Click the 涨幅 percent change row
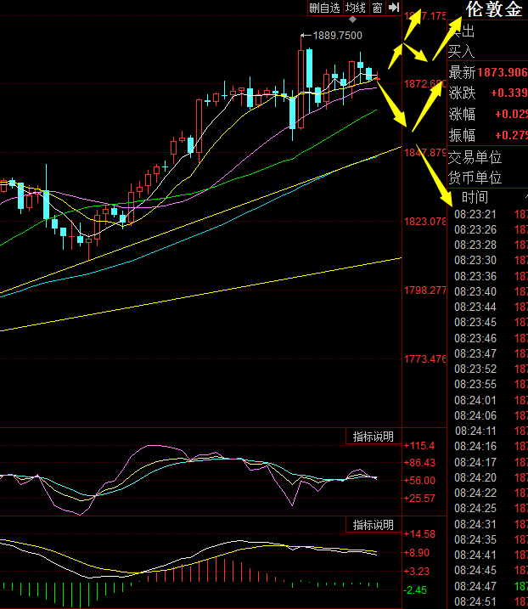This screenshot has width=528, height=609. (x=487, y=114)
